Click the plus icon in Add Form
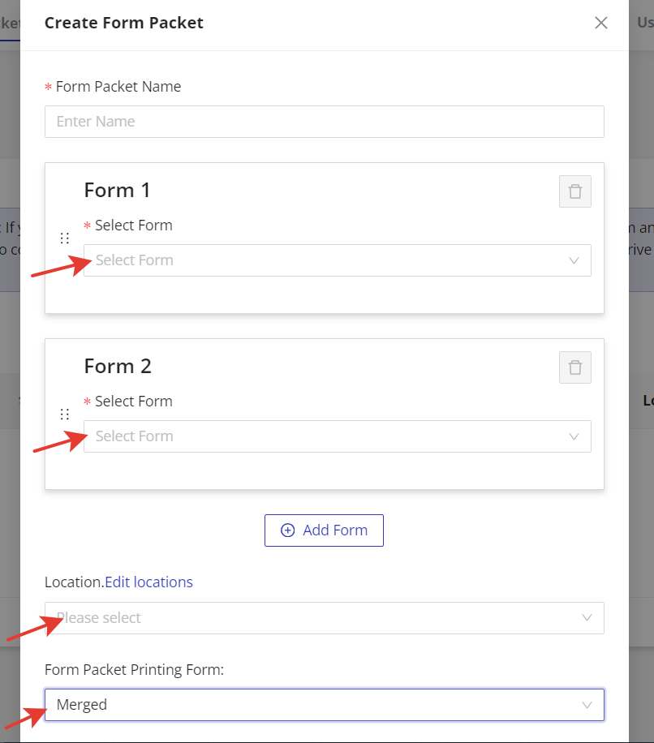The height and width of the screenshot is (743, 654). [x=287, y=530]
